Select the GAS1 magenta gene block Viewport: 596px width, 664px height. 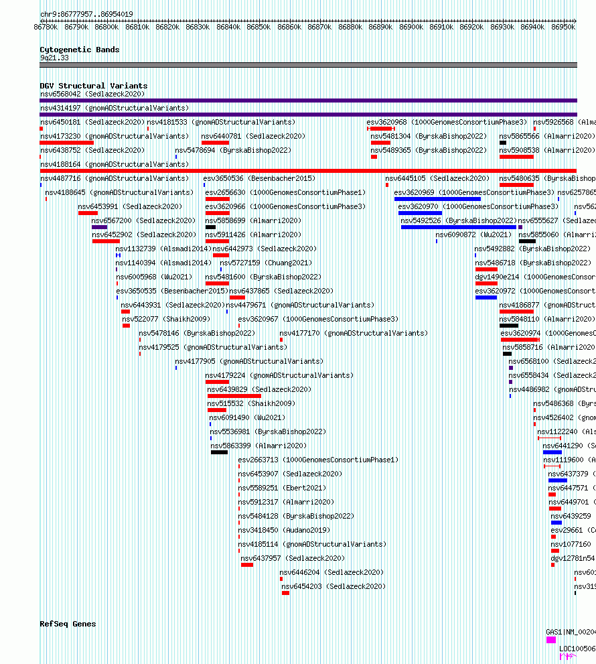click(x=550, y=640)
